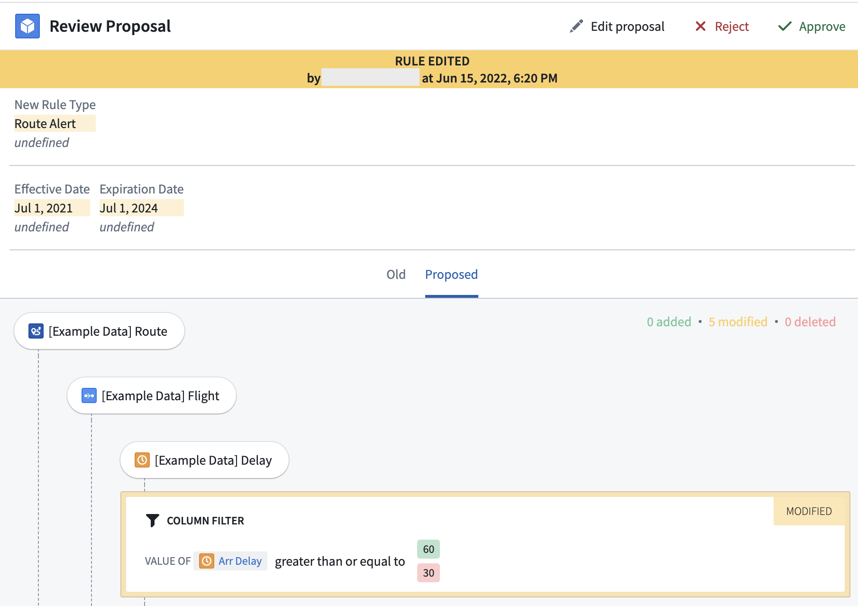Viewport: 858px width, 606px height.
Task: Click the green 60 proposed value
Action: [x=429, y=549]
